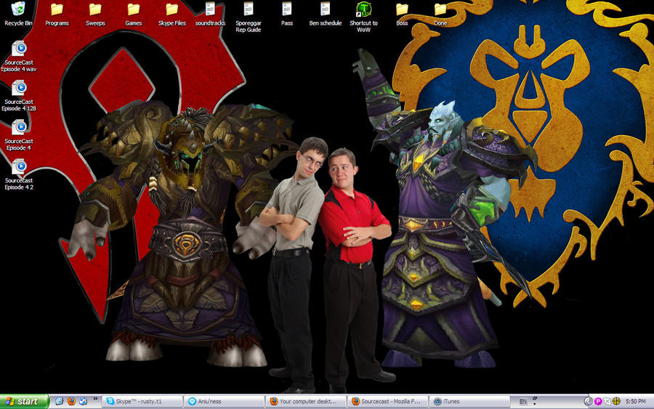Click the 5:50 PM system clock
654x409 pixels.
click(x=635, y=402)
